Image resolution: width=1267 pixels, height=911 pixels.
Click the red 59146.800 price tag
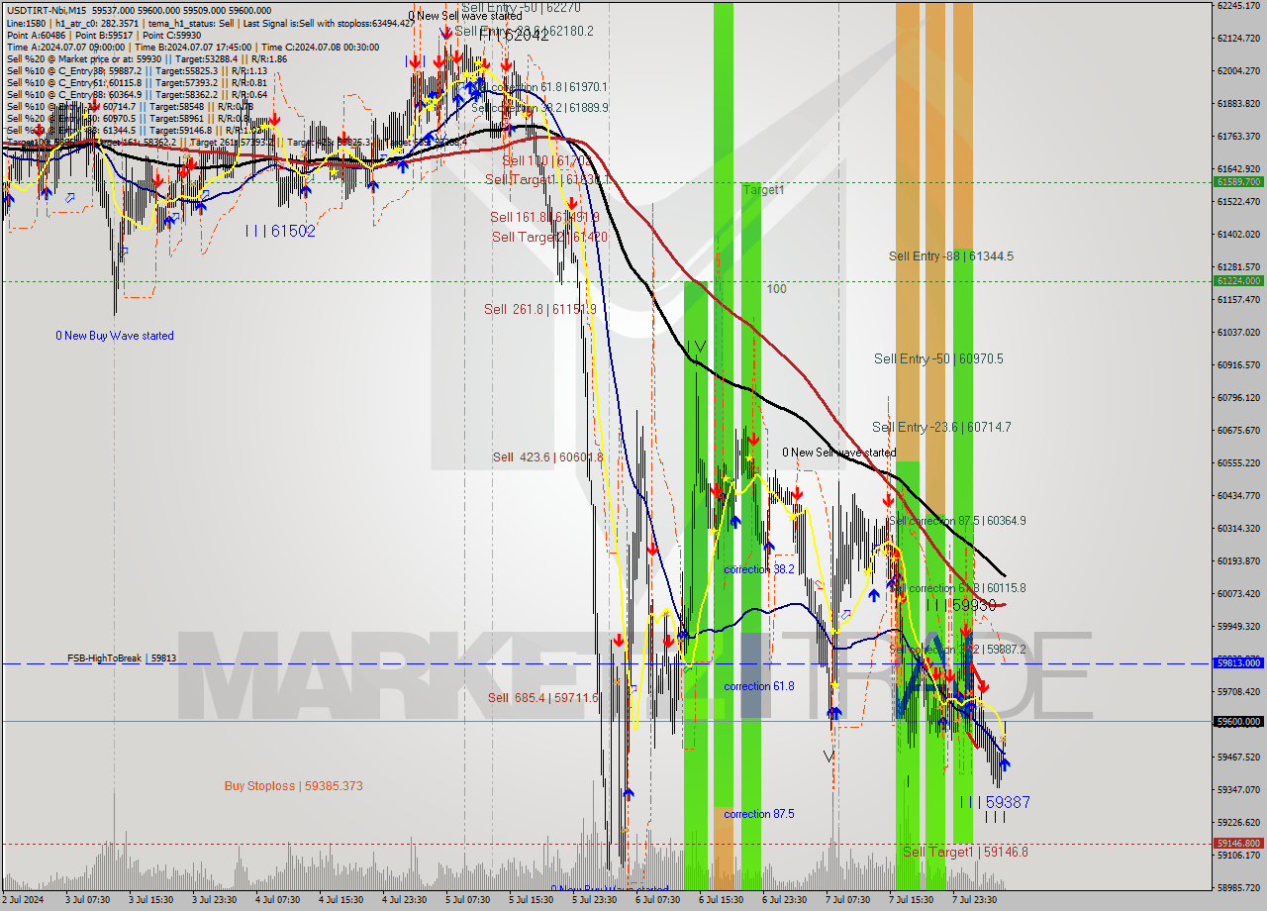click(1238, 844)
